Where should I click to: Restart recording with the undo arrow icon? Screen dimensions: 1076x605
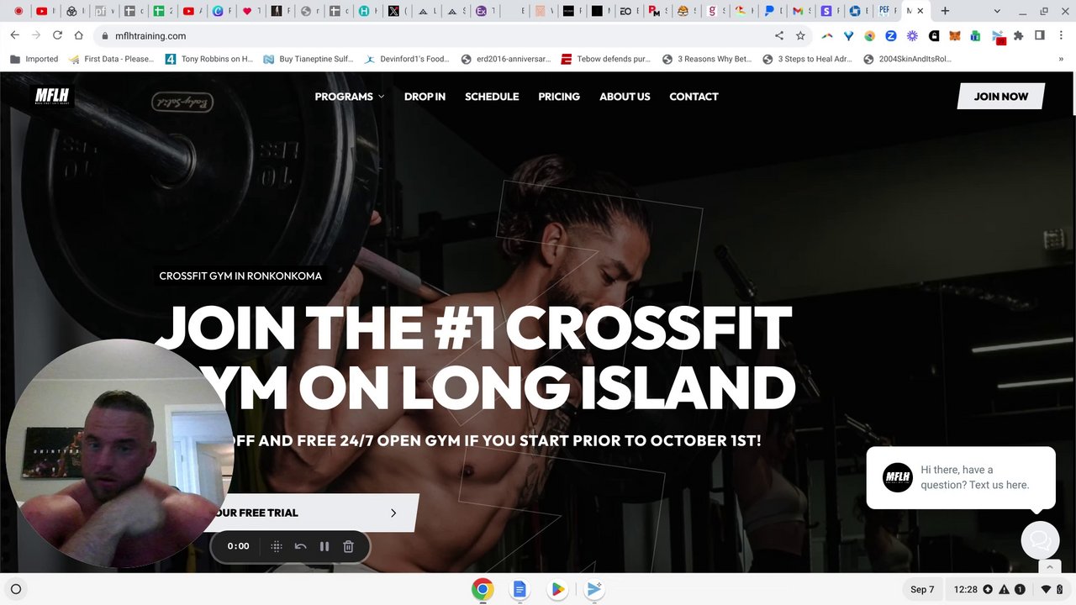(x=300, y=546)
